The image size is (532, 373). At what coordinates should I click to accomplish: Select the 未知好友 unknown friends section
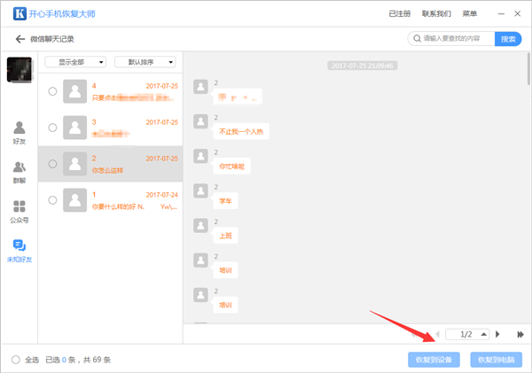click(x=20, y=251)
